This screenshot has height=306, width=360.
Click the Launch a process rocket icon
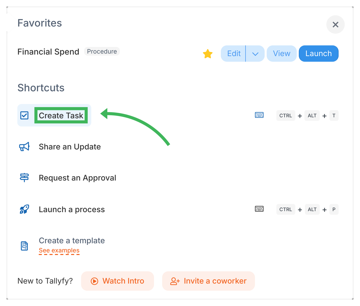[24, 209]
